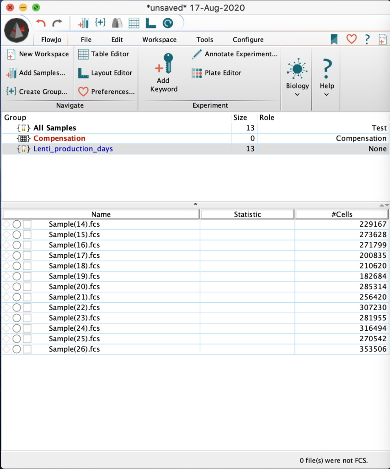Click the Preferences heart icon
Screen dimensions: 390x469
(83, 92)
